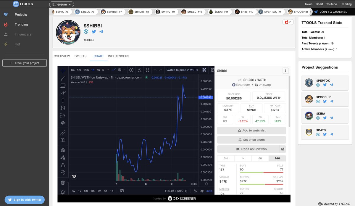Viewport: 355px width, 206px height.
Task: Select the text annotation tool
Action: tap(63, 101)
